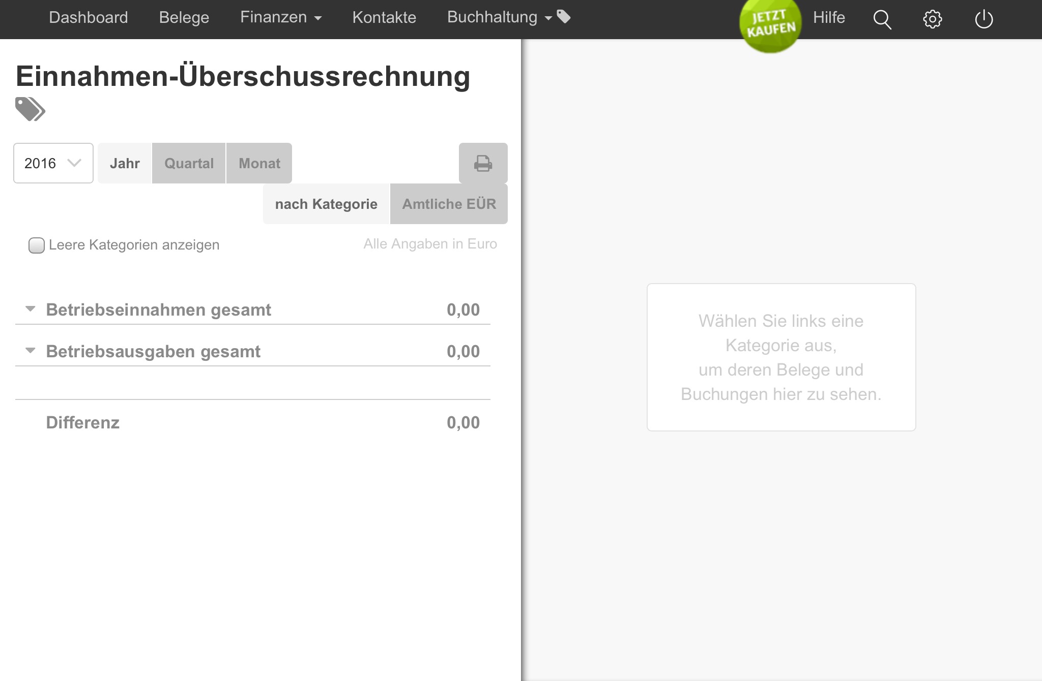Click the tag icon beside Buchhaltung
The image size is (1042, 681).
pyautogui.click(x=563, y=17)
